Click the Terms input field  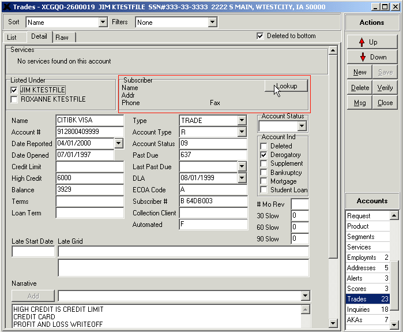[89, 201]
